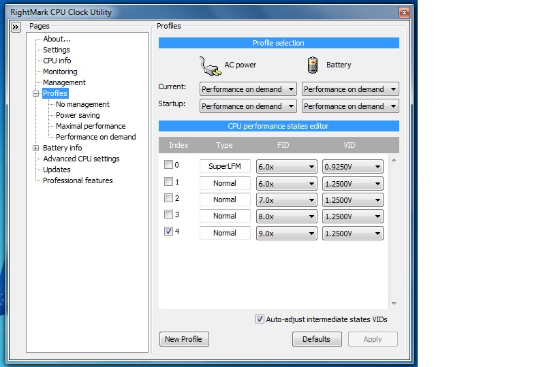This screenshot has height=367, width=558.
Task: Open VID dropdown for index 2
Action: point(353,200)
